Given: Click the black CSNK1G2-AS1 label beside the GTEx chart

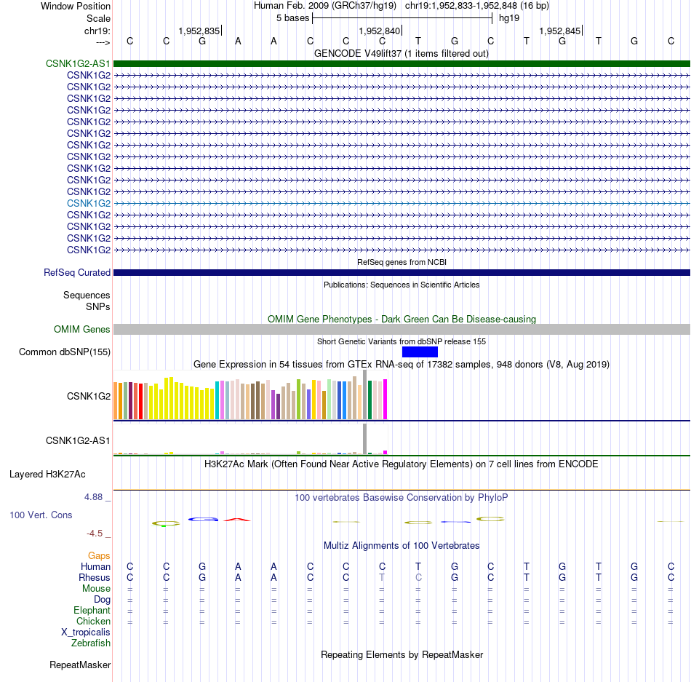Looking at the screenshot, I should coord(78,441).
